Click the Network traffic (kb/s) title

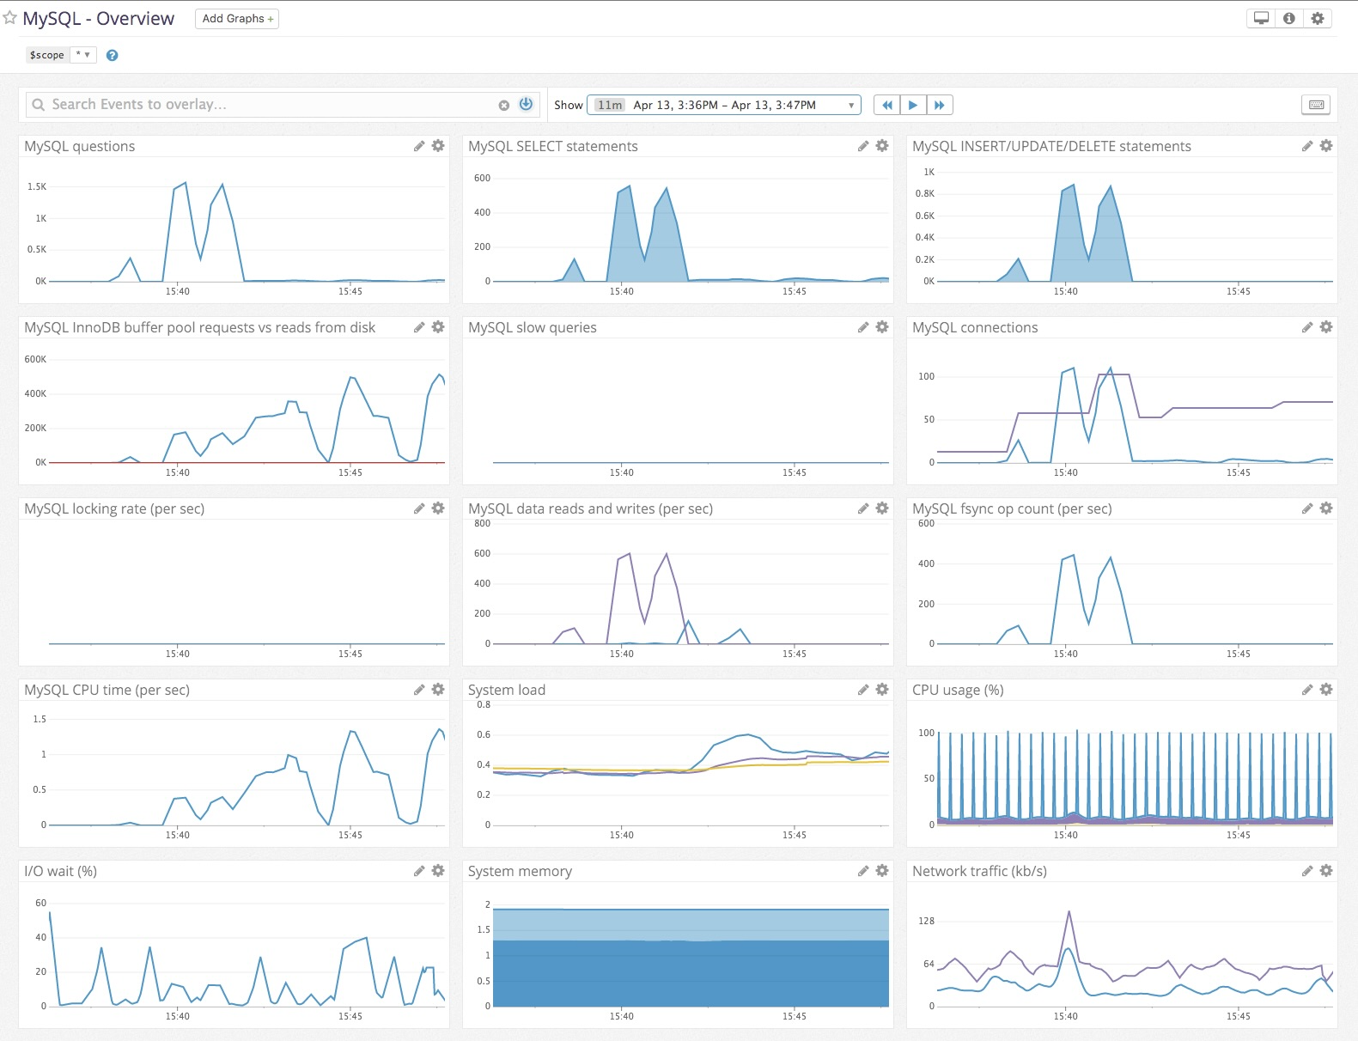(x=979, y=871)
